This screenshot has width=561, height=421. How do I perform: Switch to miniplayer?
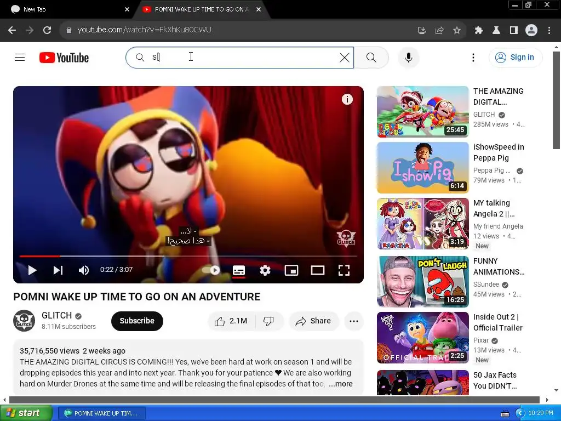click(x=291, y=270)
